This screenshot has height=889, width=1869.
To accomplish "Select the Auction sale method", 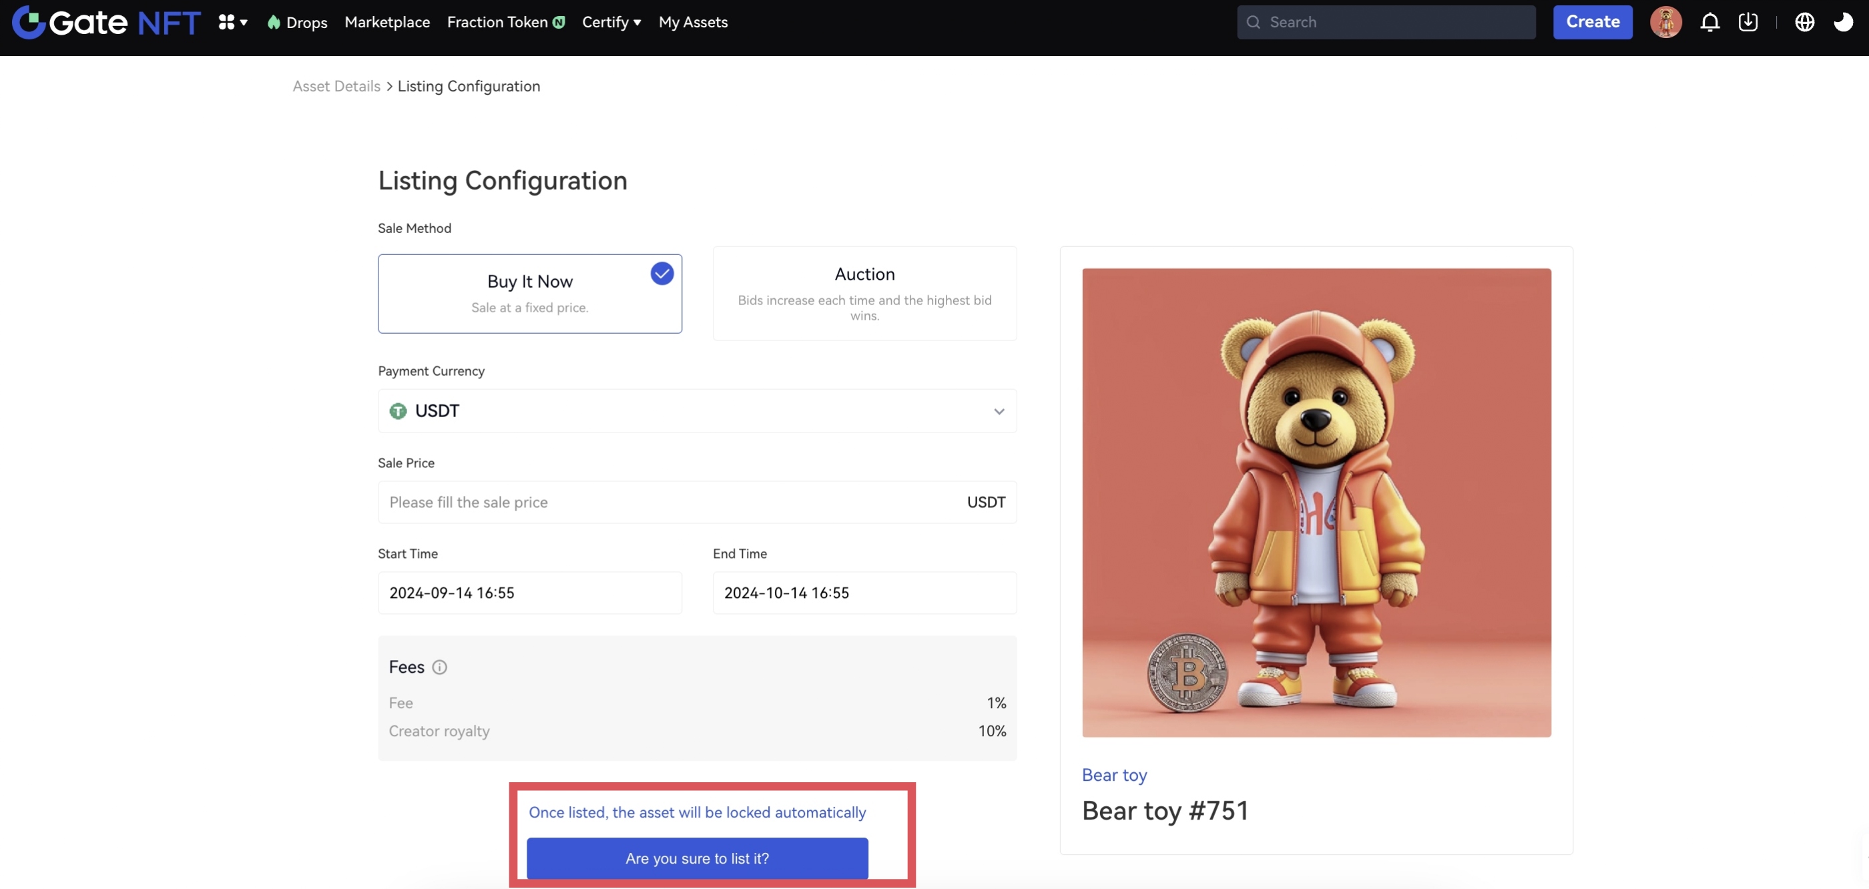I will [x=864, y=293].
